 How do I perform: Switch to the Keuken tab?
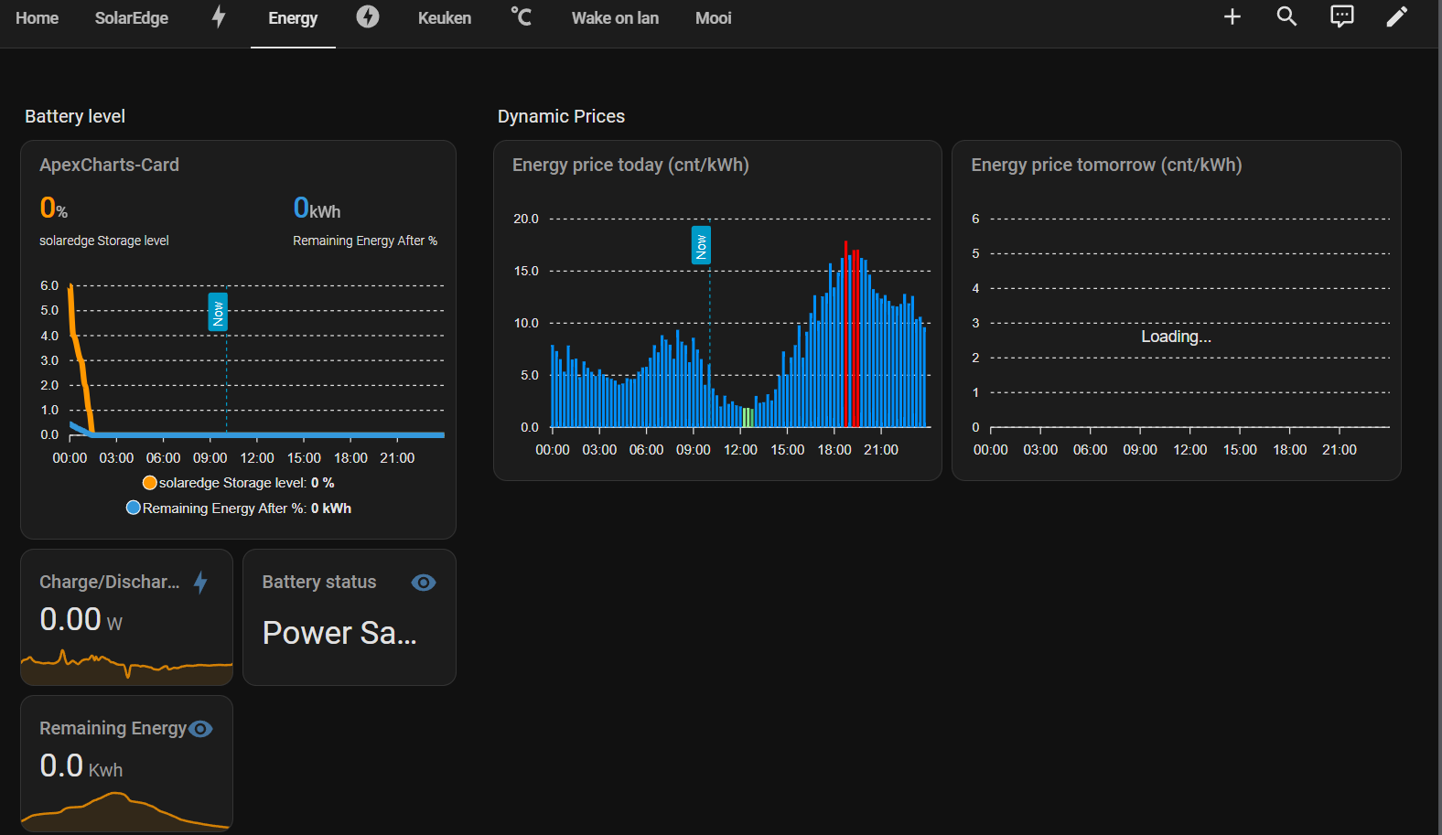pos(445,18)
